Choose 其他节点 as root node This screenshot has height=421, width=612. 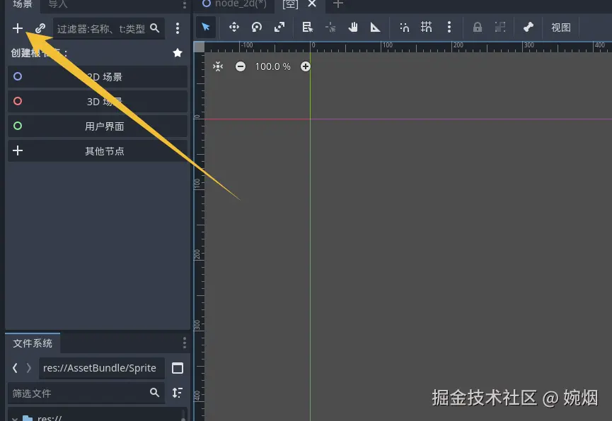click(x=98, y=151)
